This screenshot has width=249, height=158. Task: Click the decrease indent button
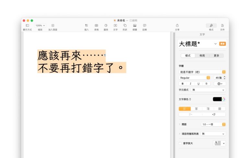pos(190,114)
